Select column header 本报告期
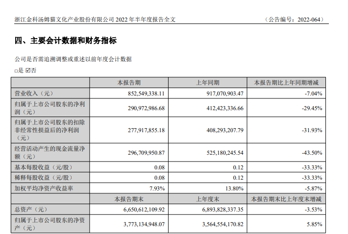Viewport: 348px width, 234px height. click(x=129, y=83)
